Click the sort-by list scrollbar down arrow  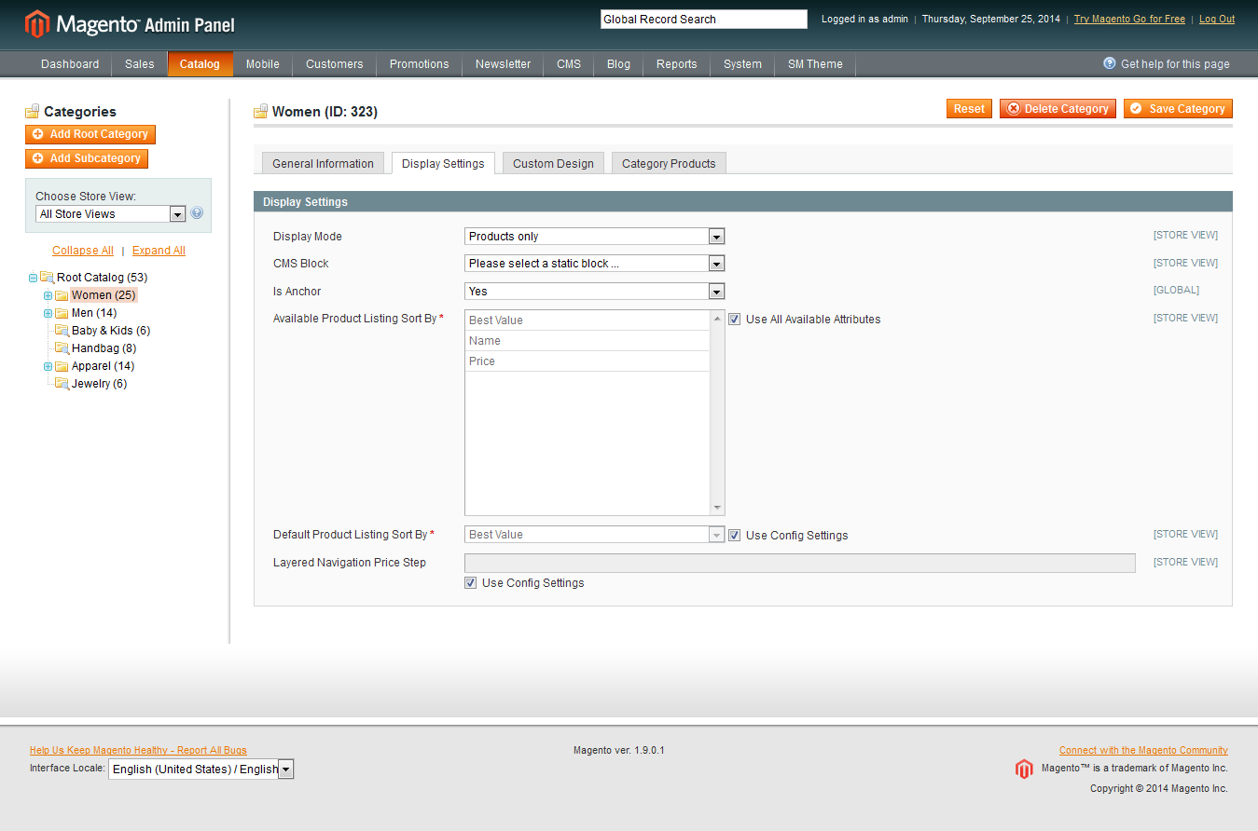click(717, 508)
